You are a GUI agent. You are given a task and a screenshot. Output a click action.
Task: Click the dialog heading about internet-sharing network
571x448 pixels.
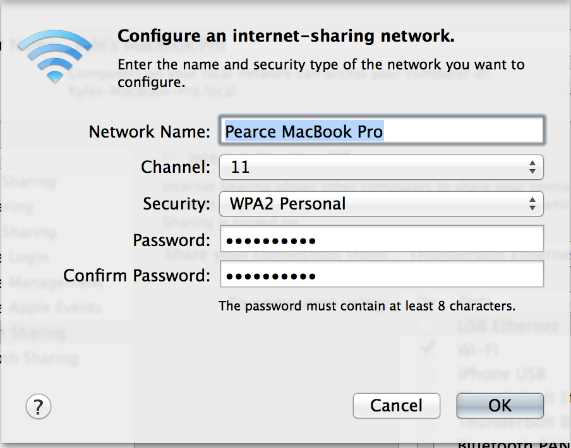[286, 36]
